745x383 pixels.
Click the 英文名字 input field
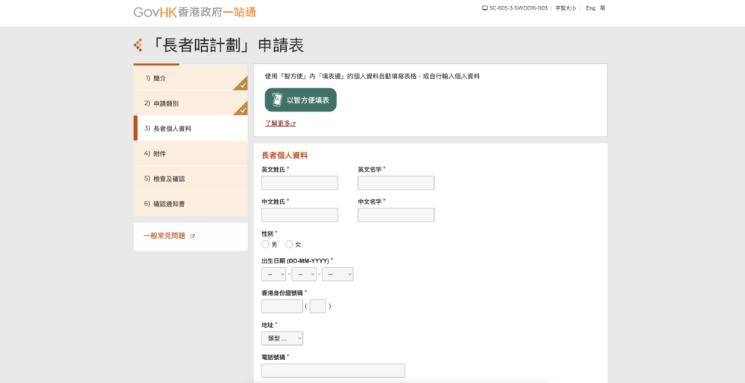(x=396, y=183)
